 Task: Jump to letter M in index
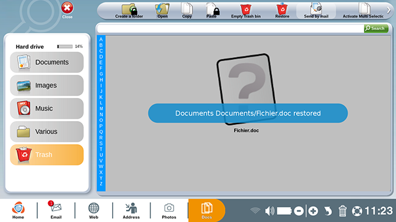point(101,109)
